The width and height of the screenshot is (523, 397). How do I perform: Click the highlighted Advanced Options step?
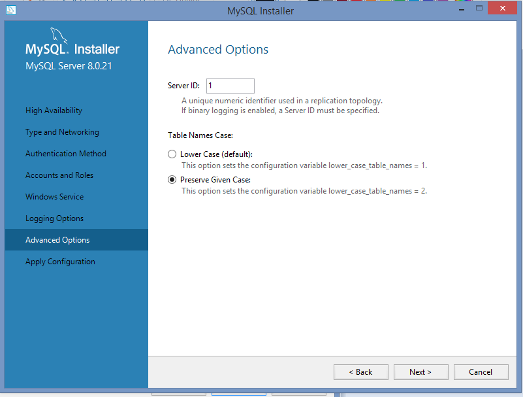tap(56, 239)
